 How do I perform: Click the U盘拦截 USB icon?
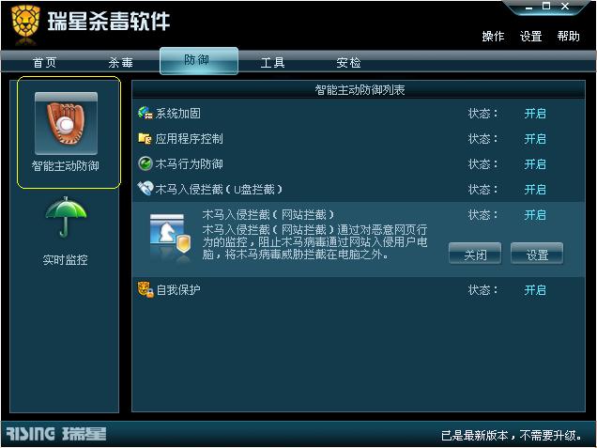(145, 189)
